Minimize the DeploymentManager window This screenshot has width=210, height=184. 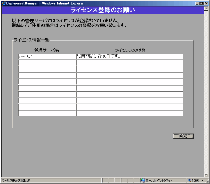(197, 3)
